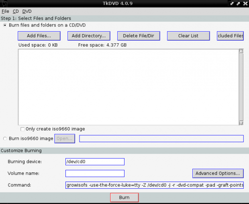249x204 pixels.
Task: Click the Burn button
Action: click(x=124, y=198)
